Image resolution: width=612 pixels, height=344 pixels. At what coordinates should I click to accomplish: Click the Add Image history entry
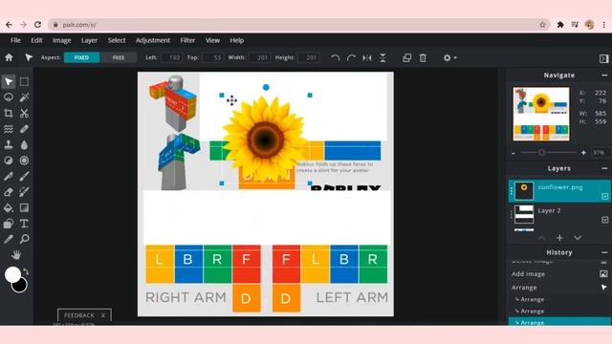coord(558,274)
